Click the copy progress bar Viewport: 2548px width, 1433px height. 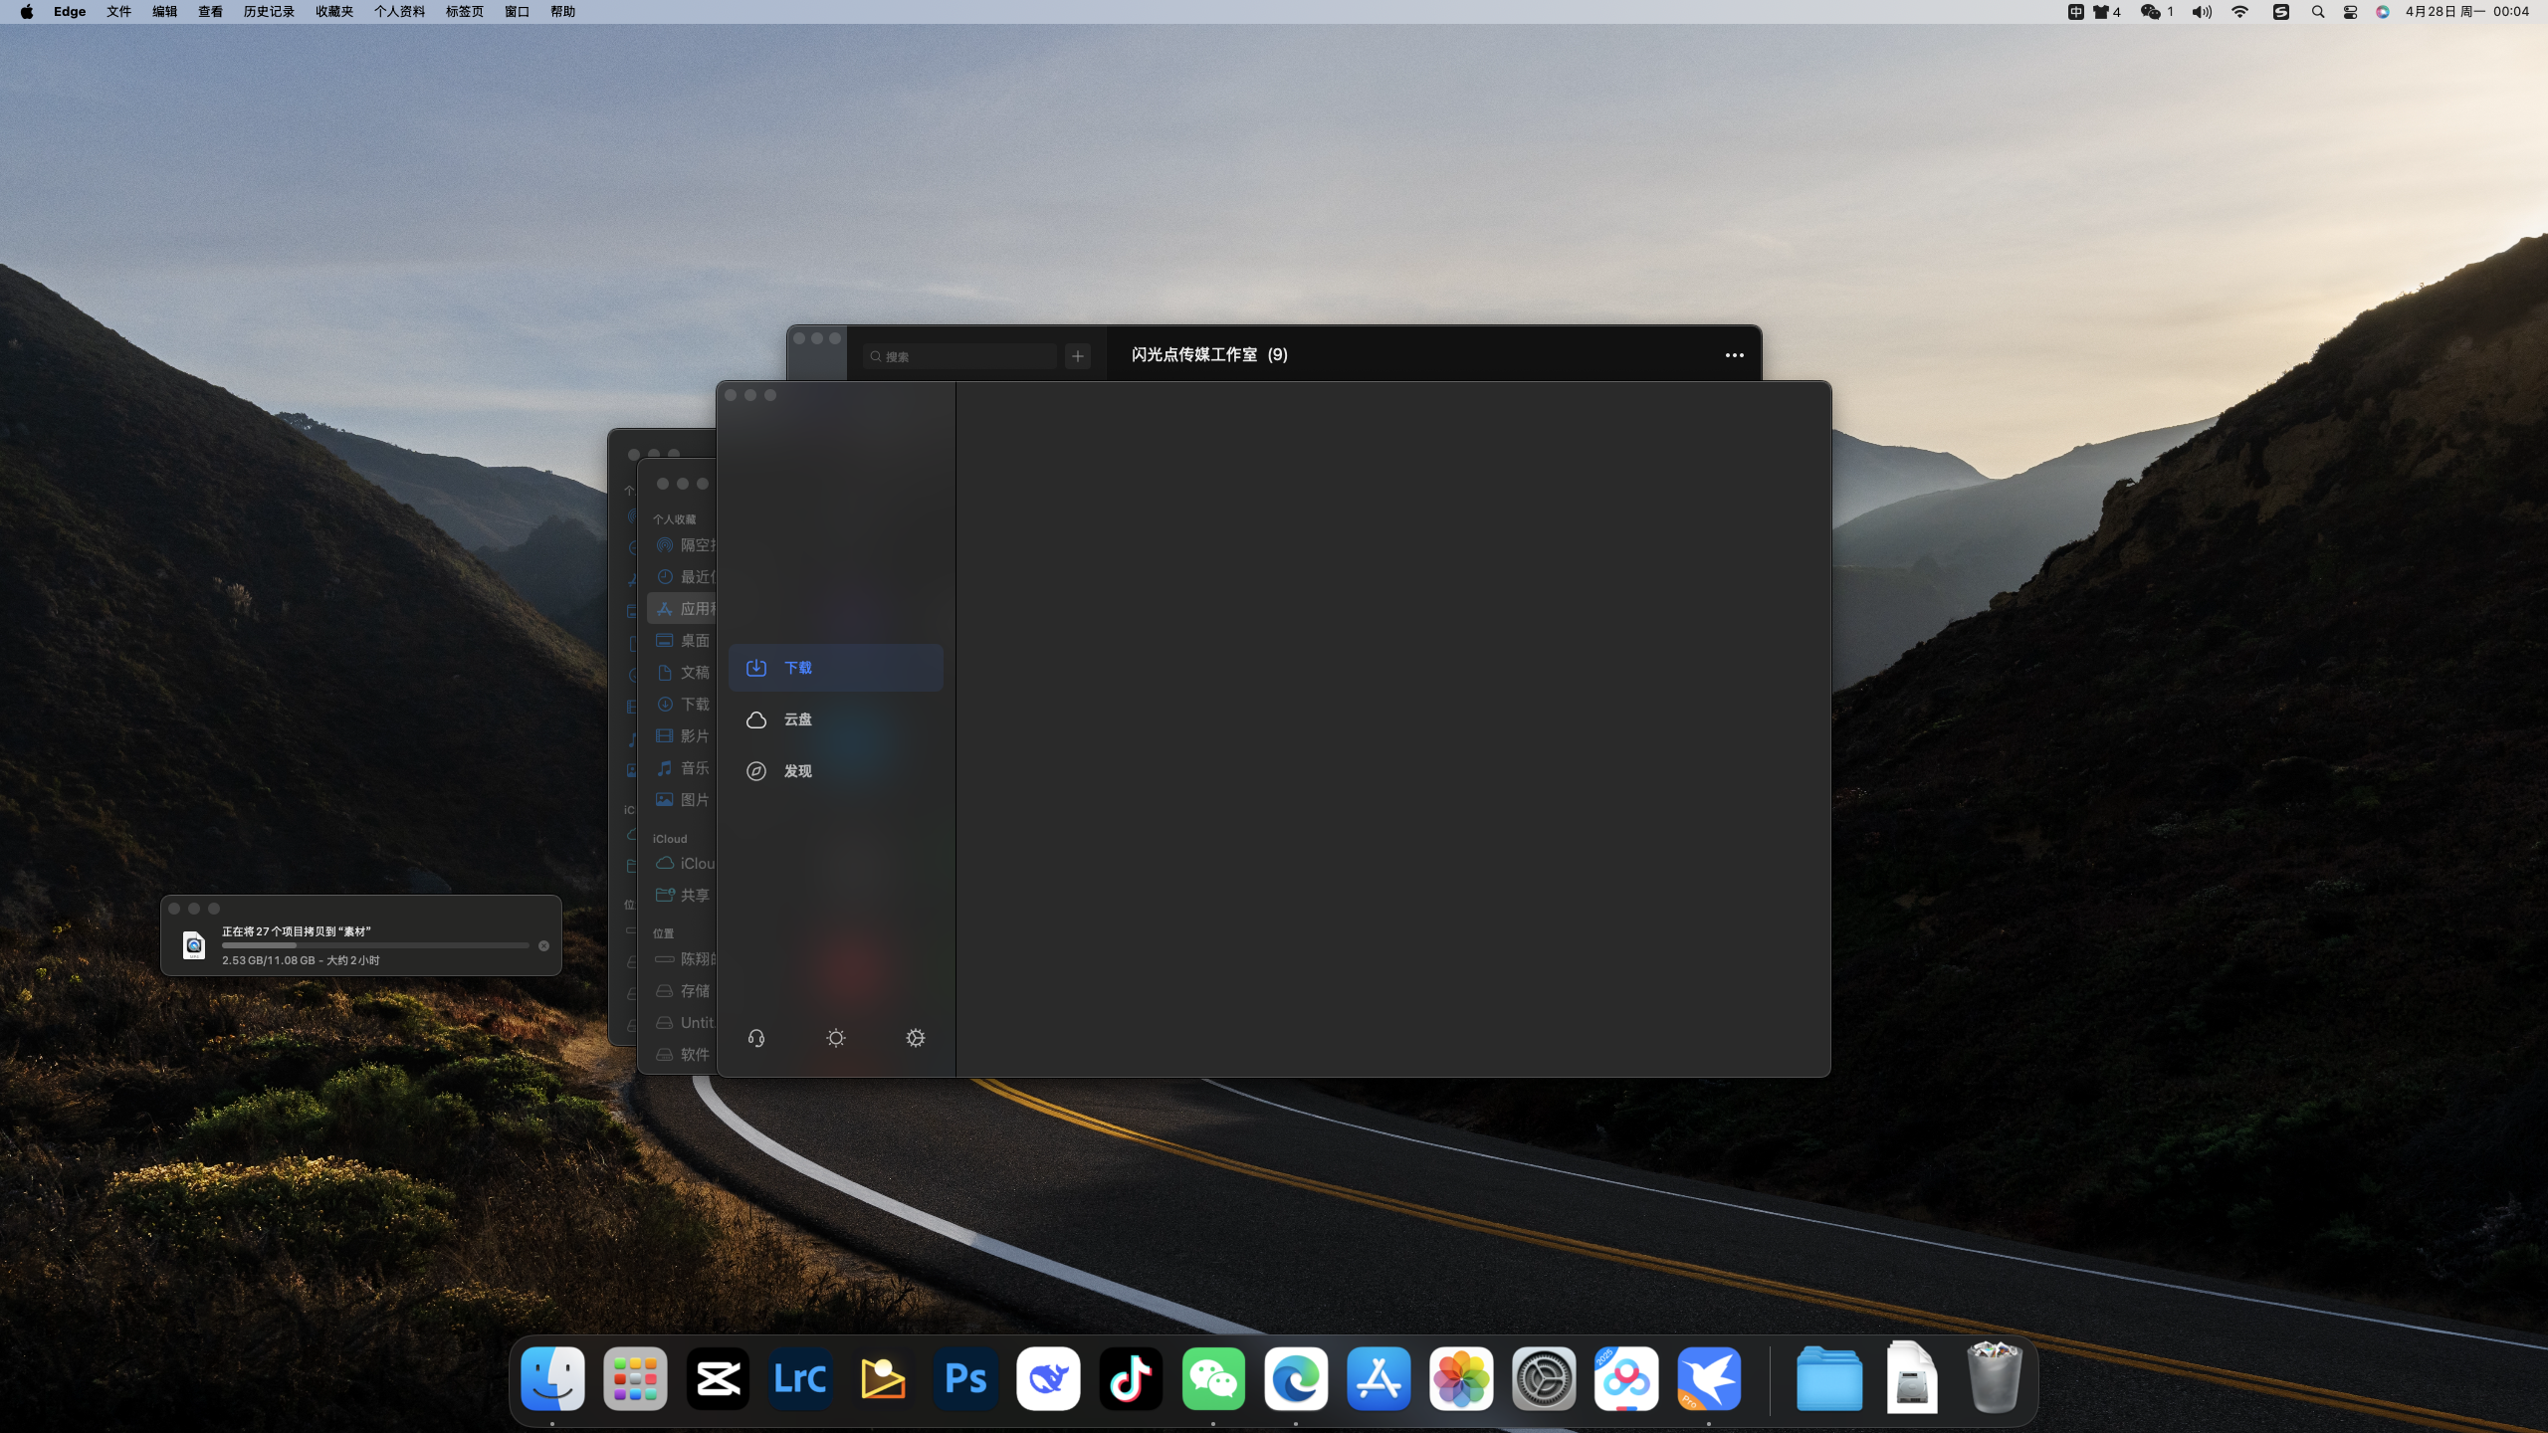pyautogui.click(x=375, y=945)
